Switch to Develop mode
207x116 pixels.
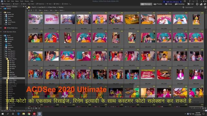click(x=180, y=4)
